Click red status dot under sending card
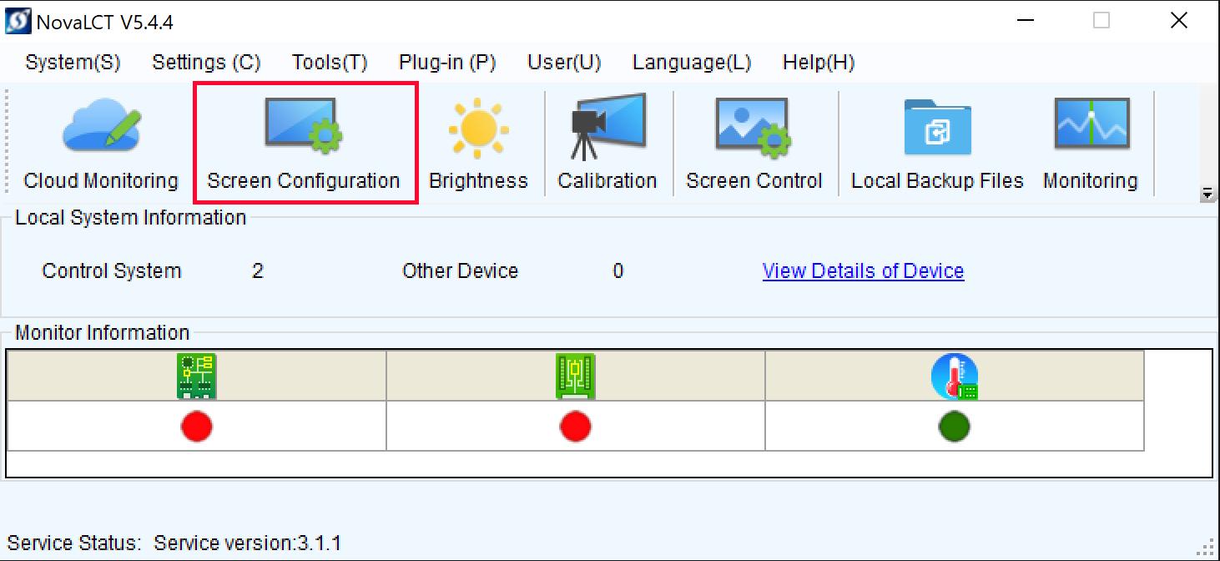Screen dimensions: 1220x561 (x=197, y=427)
